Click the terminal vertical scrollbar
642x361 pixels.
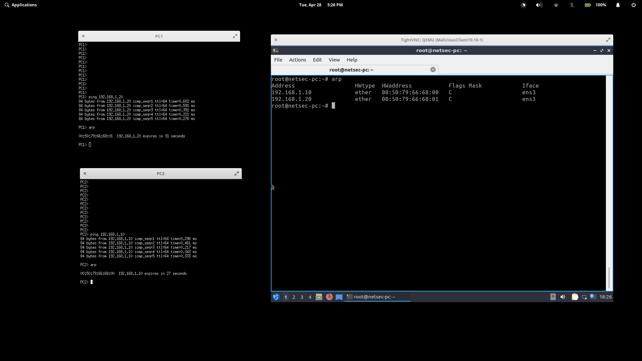point(609,277)
